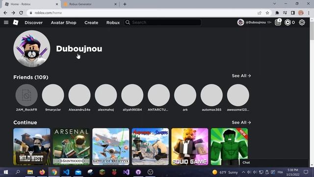314x177 pixels.
Task: See all friends
Action: [x=241, y=76]
